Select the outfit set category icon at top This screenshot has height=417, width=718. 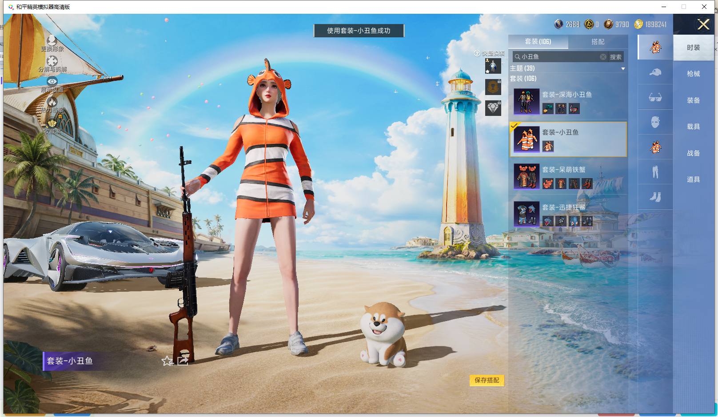[x=655, y=47]
